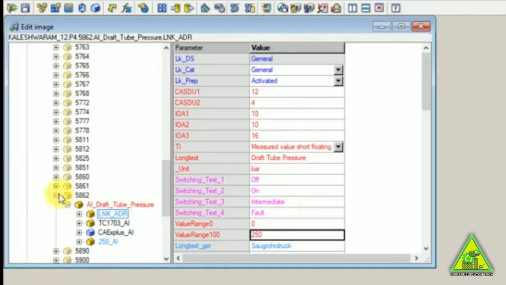Click the green arrow open toolbar icon

click(x=12, y=8)
